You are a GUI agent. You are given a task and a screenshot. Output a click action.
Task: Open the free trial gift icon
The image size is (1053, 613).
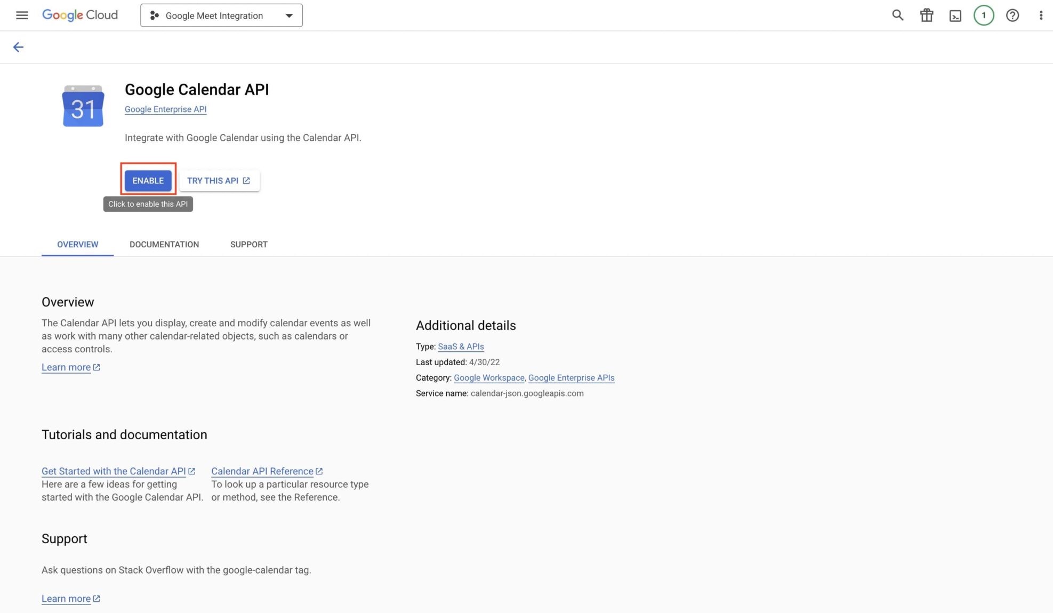pyautogui.click(x=927, y=15)
